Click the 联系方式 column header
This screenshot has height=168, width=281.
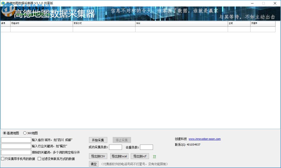[104, 23]
